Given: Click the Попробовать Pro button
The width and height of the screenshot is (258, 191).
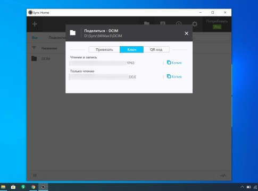Looking at the screenshot, I should click(x=217, y=24).
